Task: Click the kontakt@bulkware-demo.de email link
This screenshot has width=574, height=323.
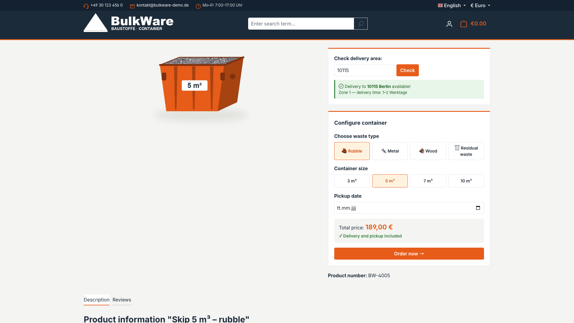Action: point(163,5)
